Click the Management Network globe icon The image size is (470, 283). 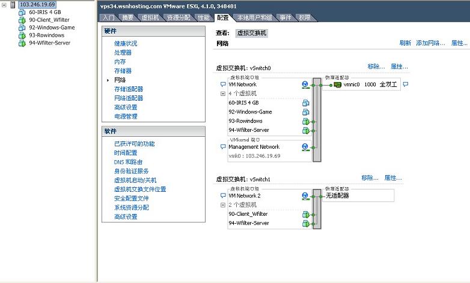(x=305, y=147)
